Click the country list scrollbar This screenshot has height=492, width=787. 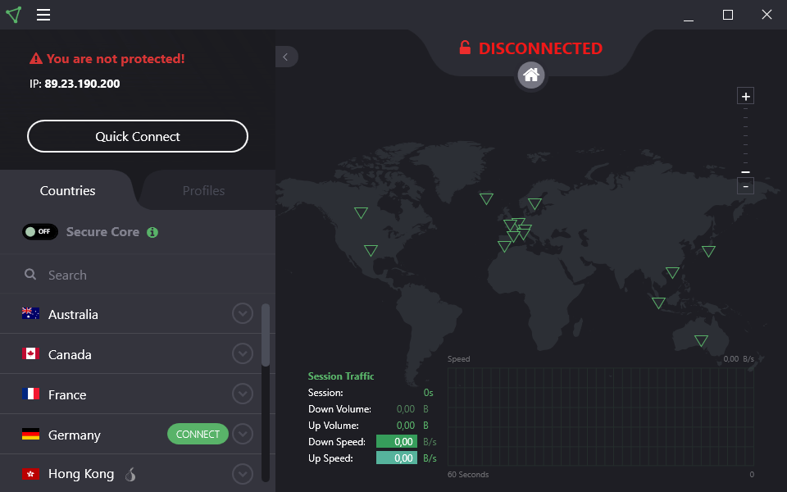tap(266, 335)
